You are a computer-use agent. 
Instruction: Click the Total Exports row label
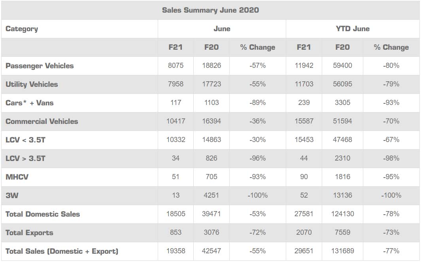[x=29, y=233]
